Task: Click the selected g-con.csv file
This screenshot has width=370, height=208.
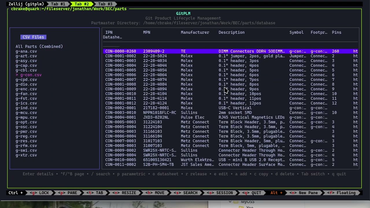Action: click(29, 75)
